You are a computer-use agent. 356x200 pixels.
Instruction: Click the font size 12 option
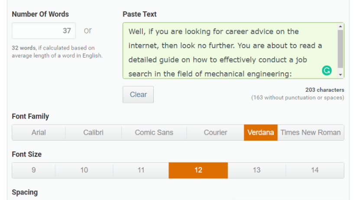tap(198, 170)
